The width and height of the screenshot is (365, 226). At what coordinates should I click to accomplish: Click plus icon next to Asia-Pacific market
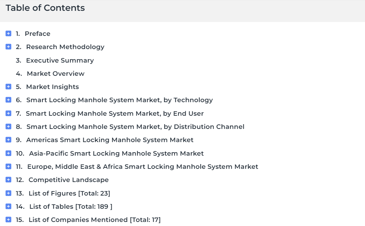8,153
